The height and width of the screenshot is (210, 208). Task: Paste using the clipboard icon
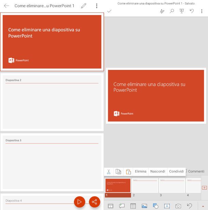(128, 171)
